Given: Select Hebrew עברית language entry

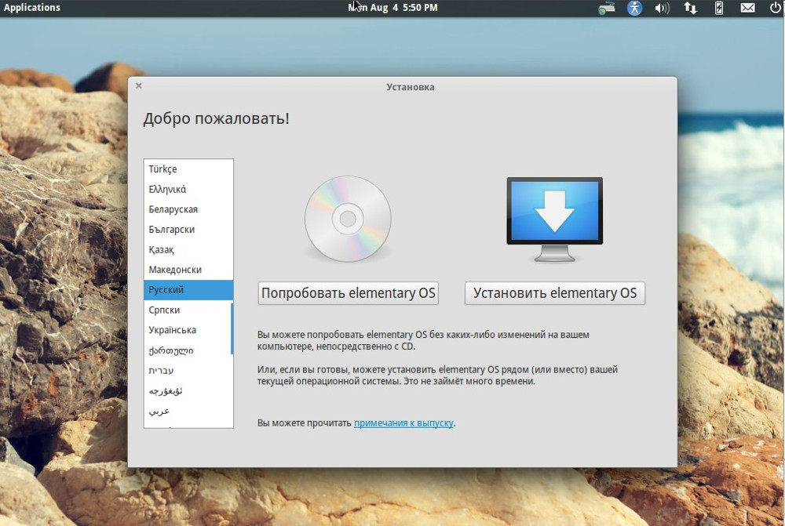Looking at the screenshot, I should pos(188,371).
